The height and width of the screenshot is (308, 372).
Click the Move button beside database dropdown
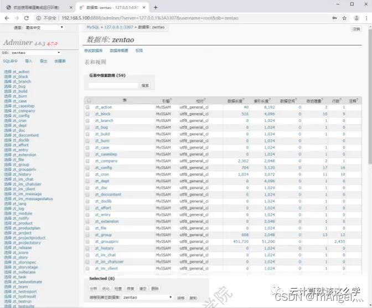[x=181, y=298]
